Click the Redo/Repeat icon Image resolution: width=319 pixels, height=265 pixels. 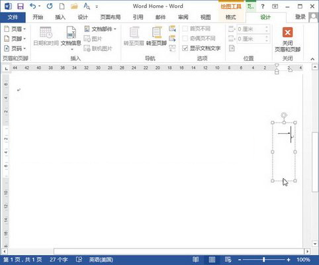pyautogui.click(x=50, y=6)
